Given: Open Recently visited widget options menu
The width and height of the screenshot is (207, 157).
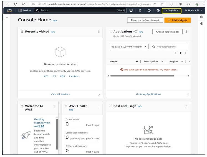Looking at the screenshot, I should tap(98, 32).
